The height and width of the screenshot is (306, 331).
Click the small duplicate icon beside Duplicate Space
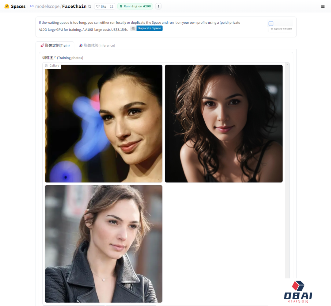[x=133, y=28]
